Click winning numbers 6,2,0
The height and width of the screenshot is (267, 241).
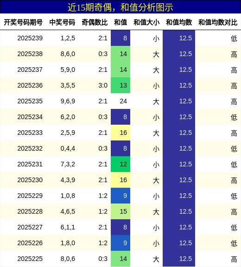[x=68, y=117]
